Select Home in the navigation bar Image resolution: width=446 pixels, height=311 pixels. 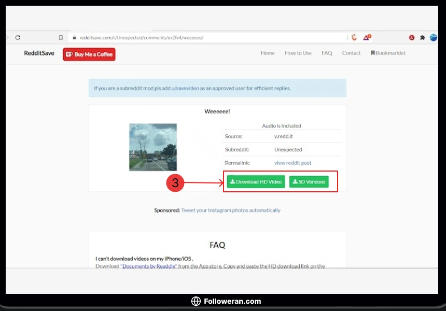[268, 53]
